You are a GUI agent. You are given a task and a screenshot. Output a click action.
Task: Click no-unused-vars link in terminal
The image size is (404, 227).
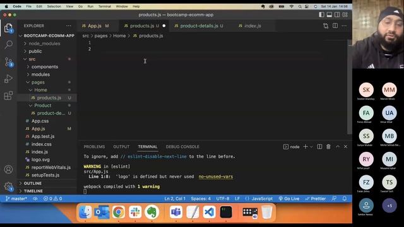216,177
